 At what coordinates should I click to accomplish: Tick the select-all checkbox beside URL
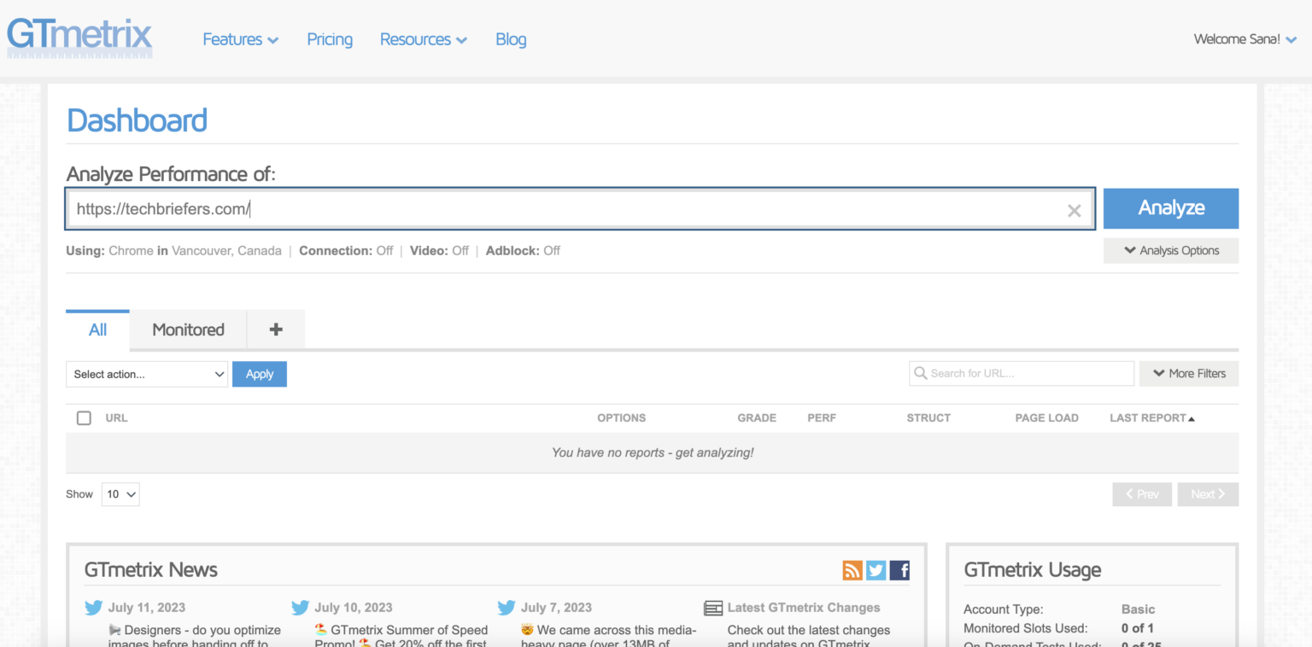(84, 417)
